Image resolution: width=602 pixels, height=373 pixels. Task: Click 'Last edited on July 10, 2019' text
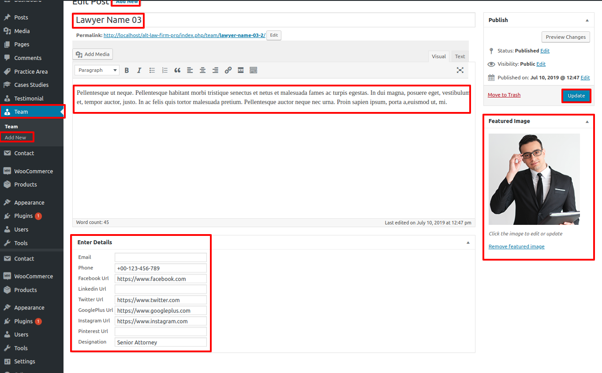point(428,223)
